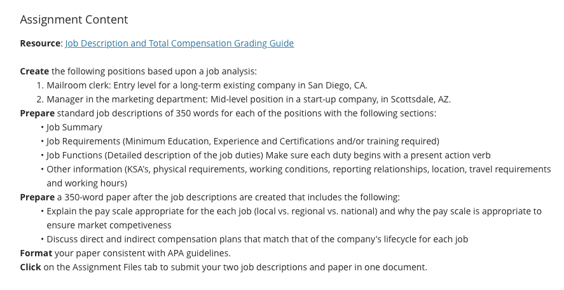Click the Assignment Content heading

[74, 20]
